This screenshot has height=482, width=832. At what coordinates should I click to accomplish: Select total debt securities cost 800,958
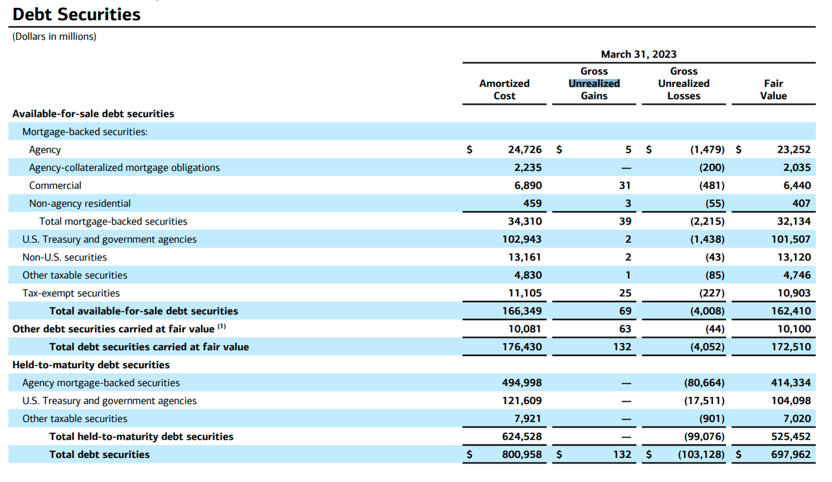pos(522,455)
